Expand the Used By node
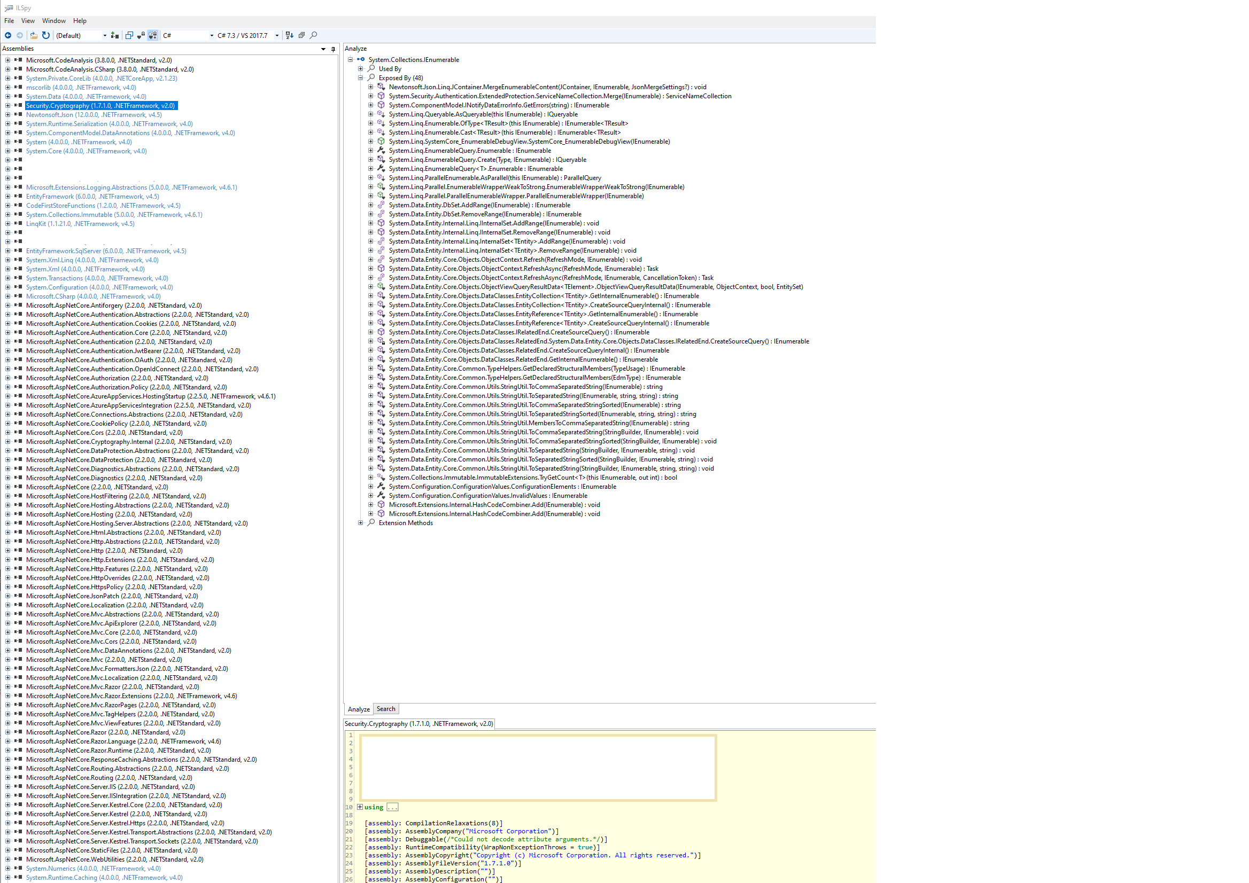 pos(360,68)
